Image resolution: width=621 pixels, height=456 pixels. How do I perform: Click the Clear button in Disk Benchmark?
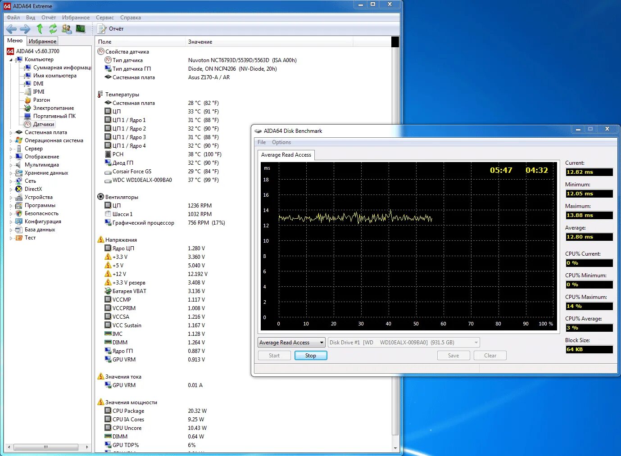pyautogui.click(x=490, y=356)
